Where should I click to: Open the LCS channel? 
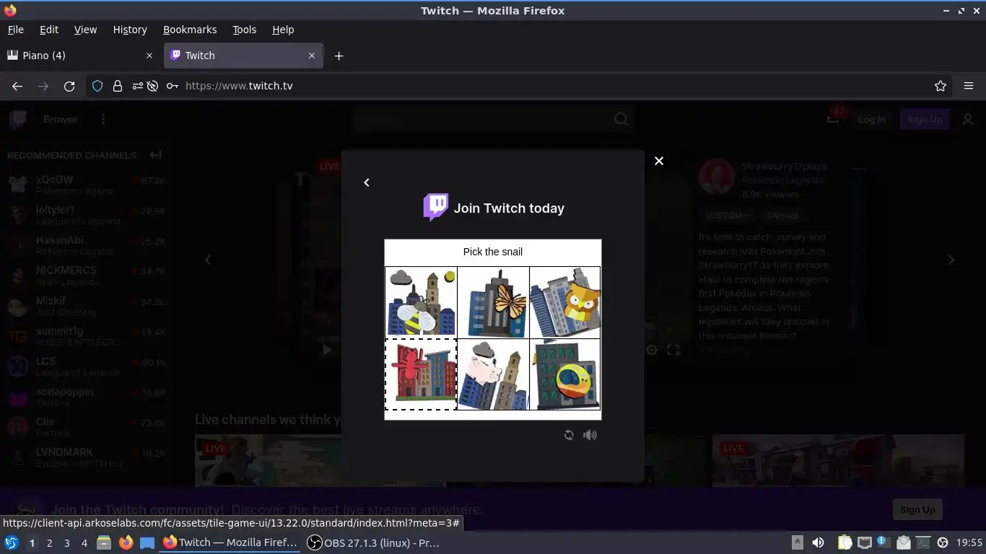[x=87, y=366]
